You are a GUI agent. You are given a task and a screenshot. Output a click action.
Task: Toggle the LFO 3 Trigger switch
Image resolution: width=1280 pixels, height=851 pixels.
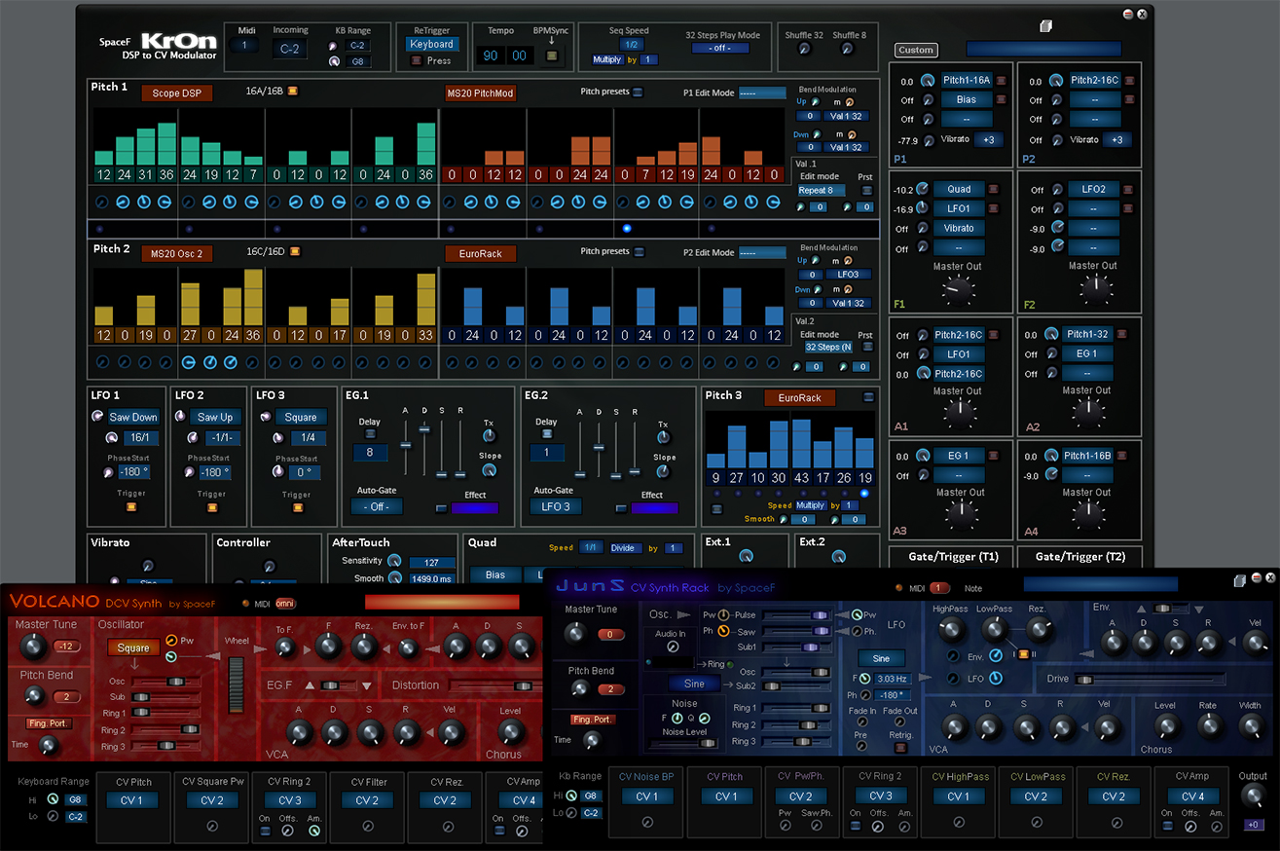297,506
